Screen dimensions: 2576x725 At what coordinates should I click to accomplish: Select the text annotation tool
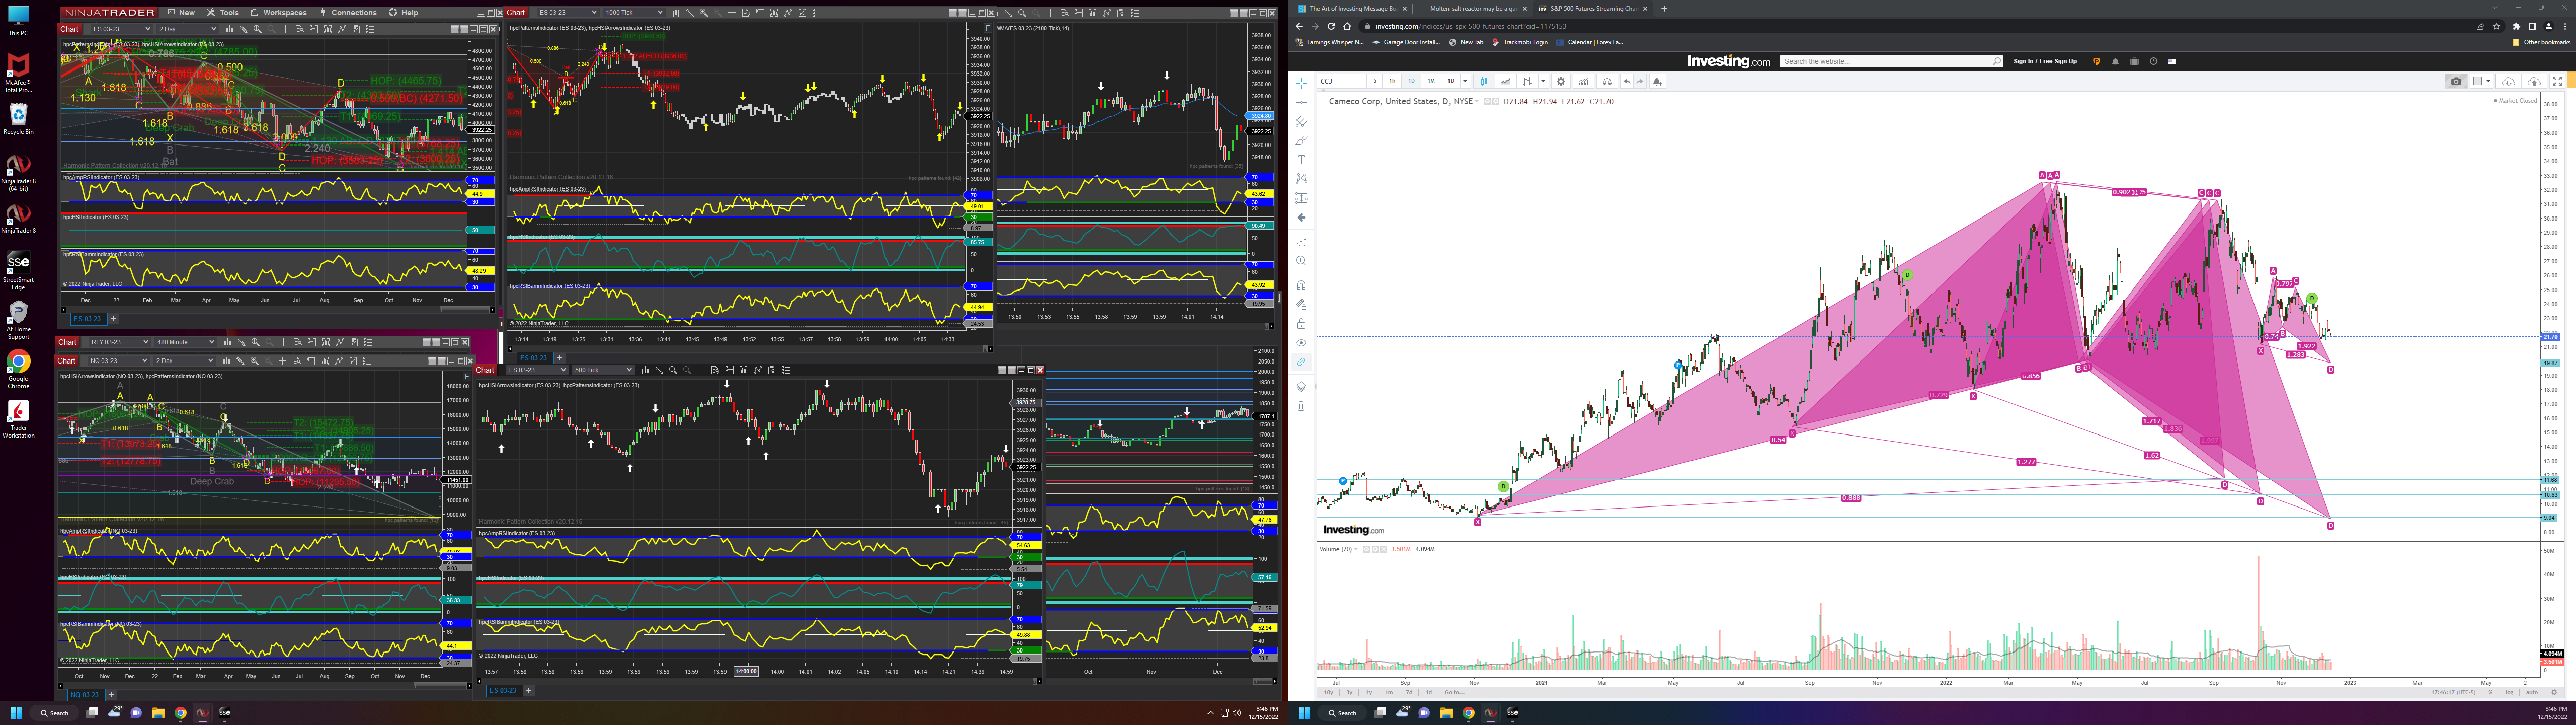(x=1301, y=159)
